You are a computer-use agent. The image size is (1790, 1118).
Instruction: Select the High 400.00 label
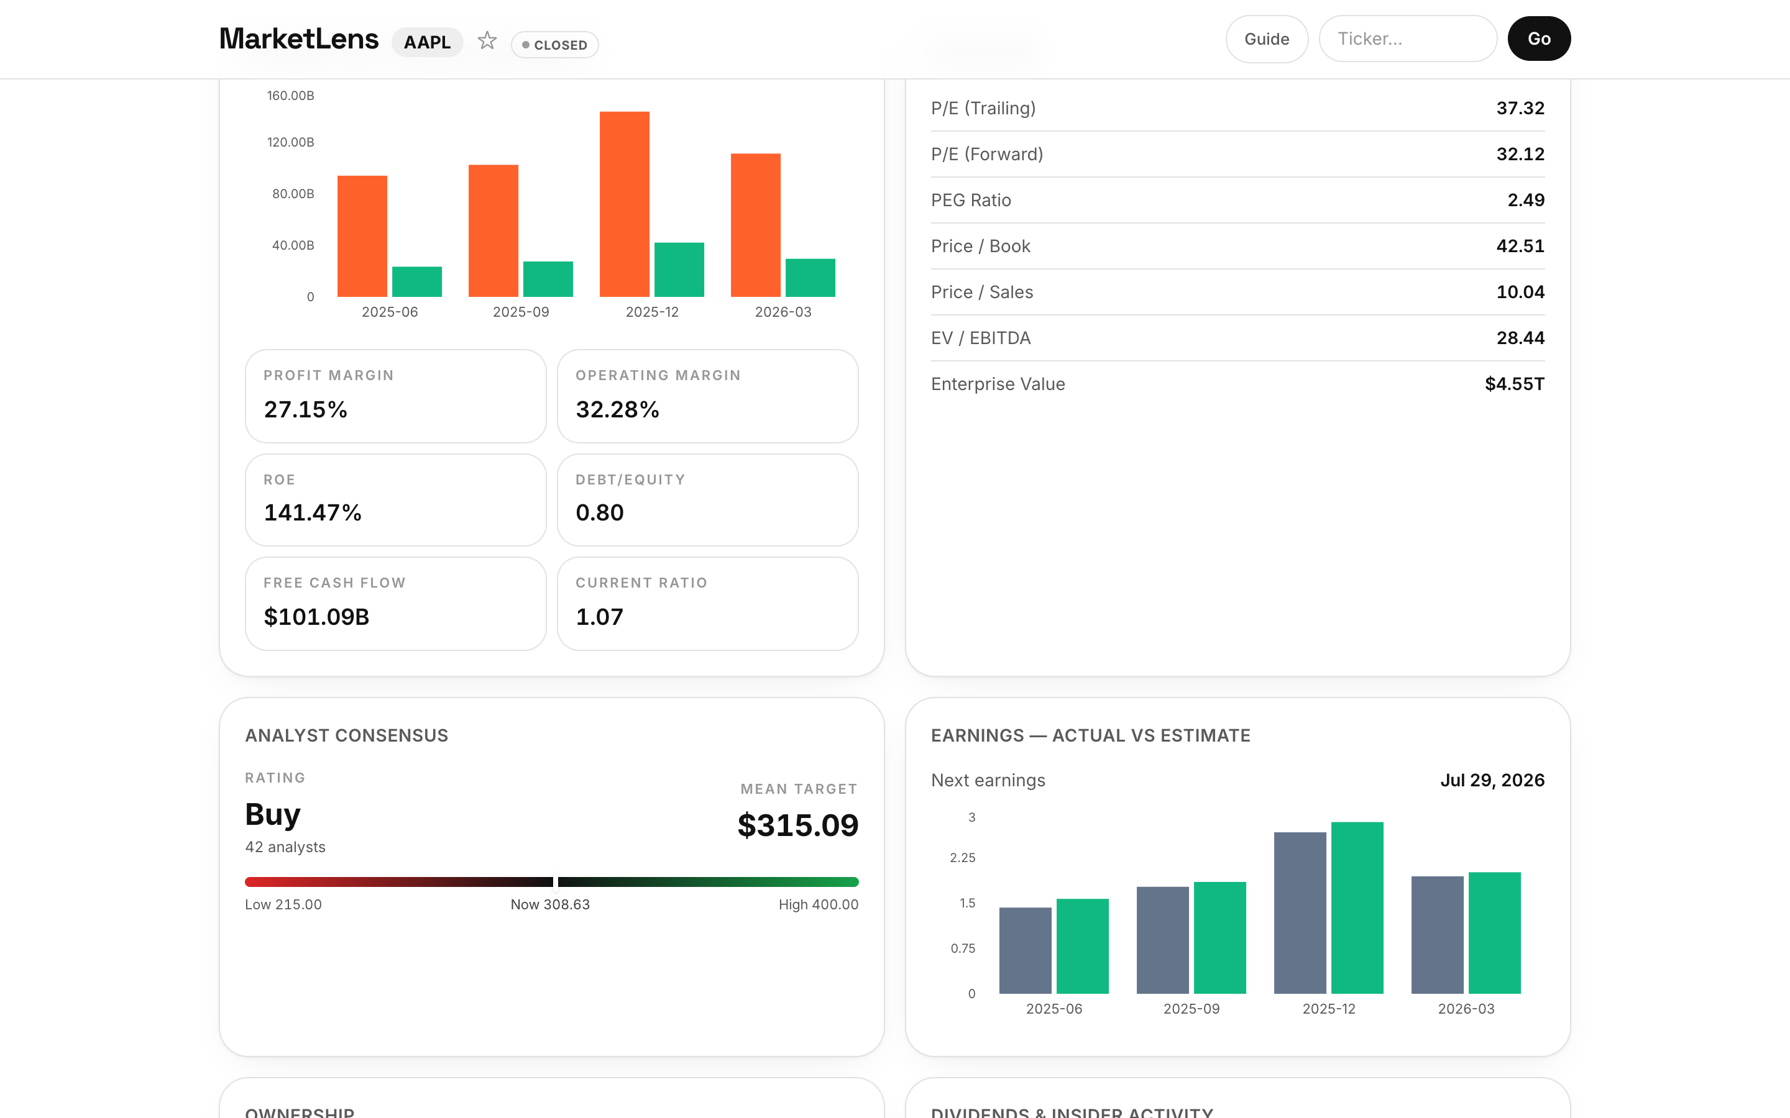818,904
